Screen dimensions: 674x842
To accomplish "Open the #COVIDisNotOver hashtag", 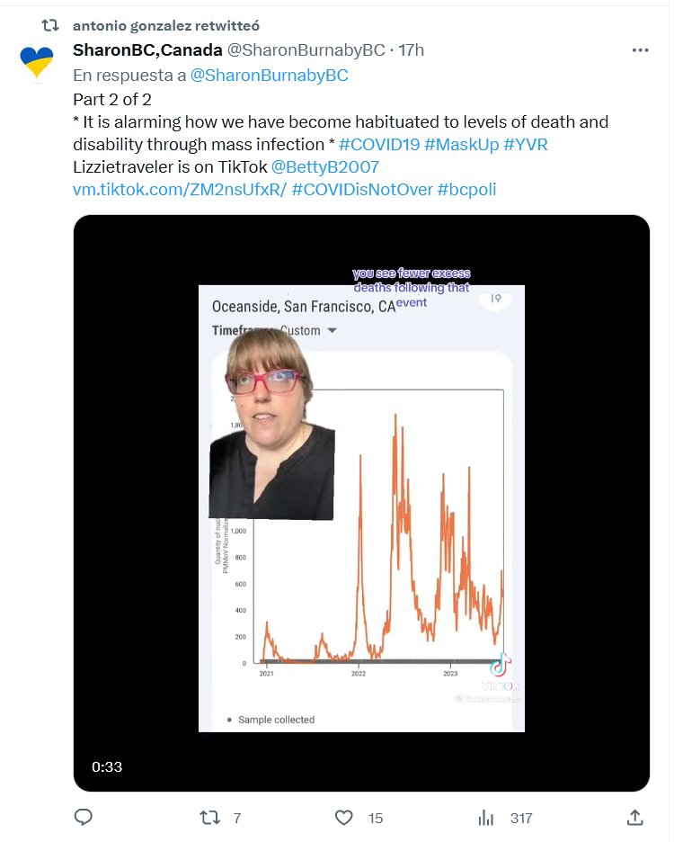I will 362,190.
